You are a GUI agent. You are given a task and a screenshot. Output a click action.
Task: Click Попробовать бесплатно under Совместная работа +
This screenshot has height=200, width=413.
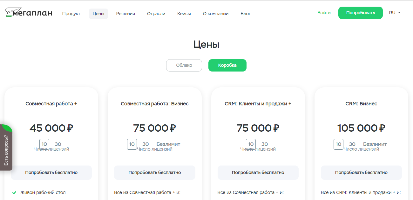point(51,172)
